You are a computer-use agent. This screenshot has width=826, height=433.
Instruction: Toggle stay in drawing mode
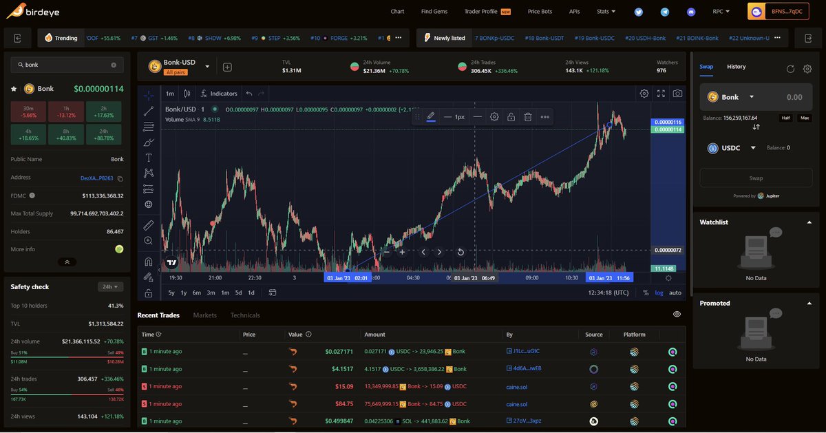click(149, 277)
